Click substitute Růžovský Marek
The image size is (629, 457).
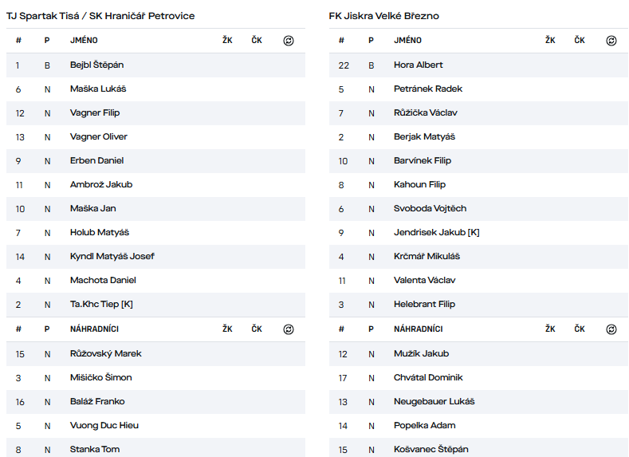point(105,353)
